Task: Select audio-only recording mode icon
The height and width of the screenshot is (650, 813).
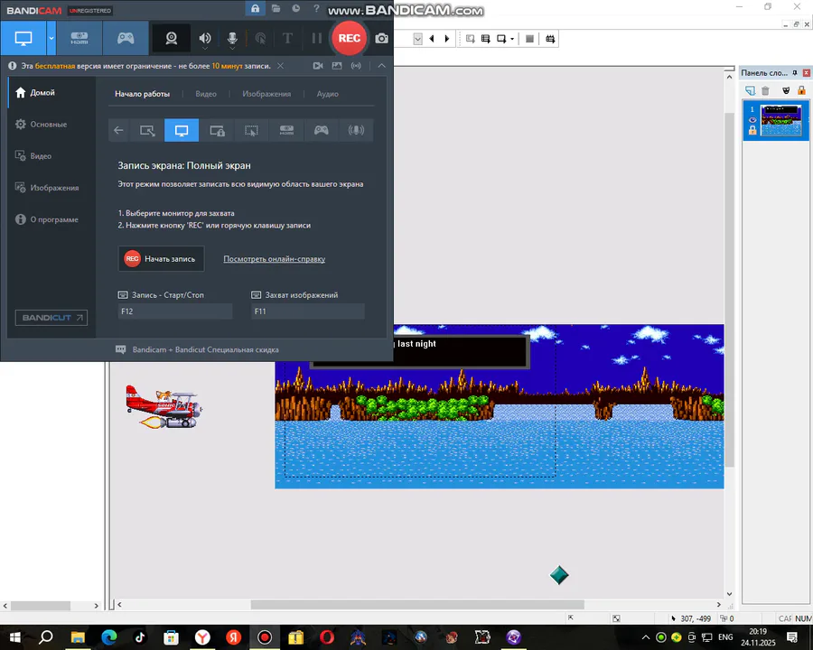Action: (356, 130)
